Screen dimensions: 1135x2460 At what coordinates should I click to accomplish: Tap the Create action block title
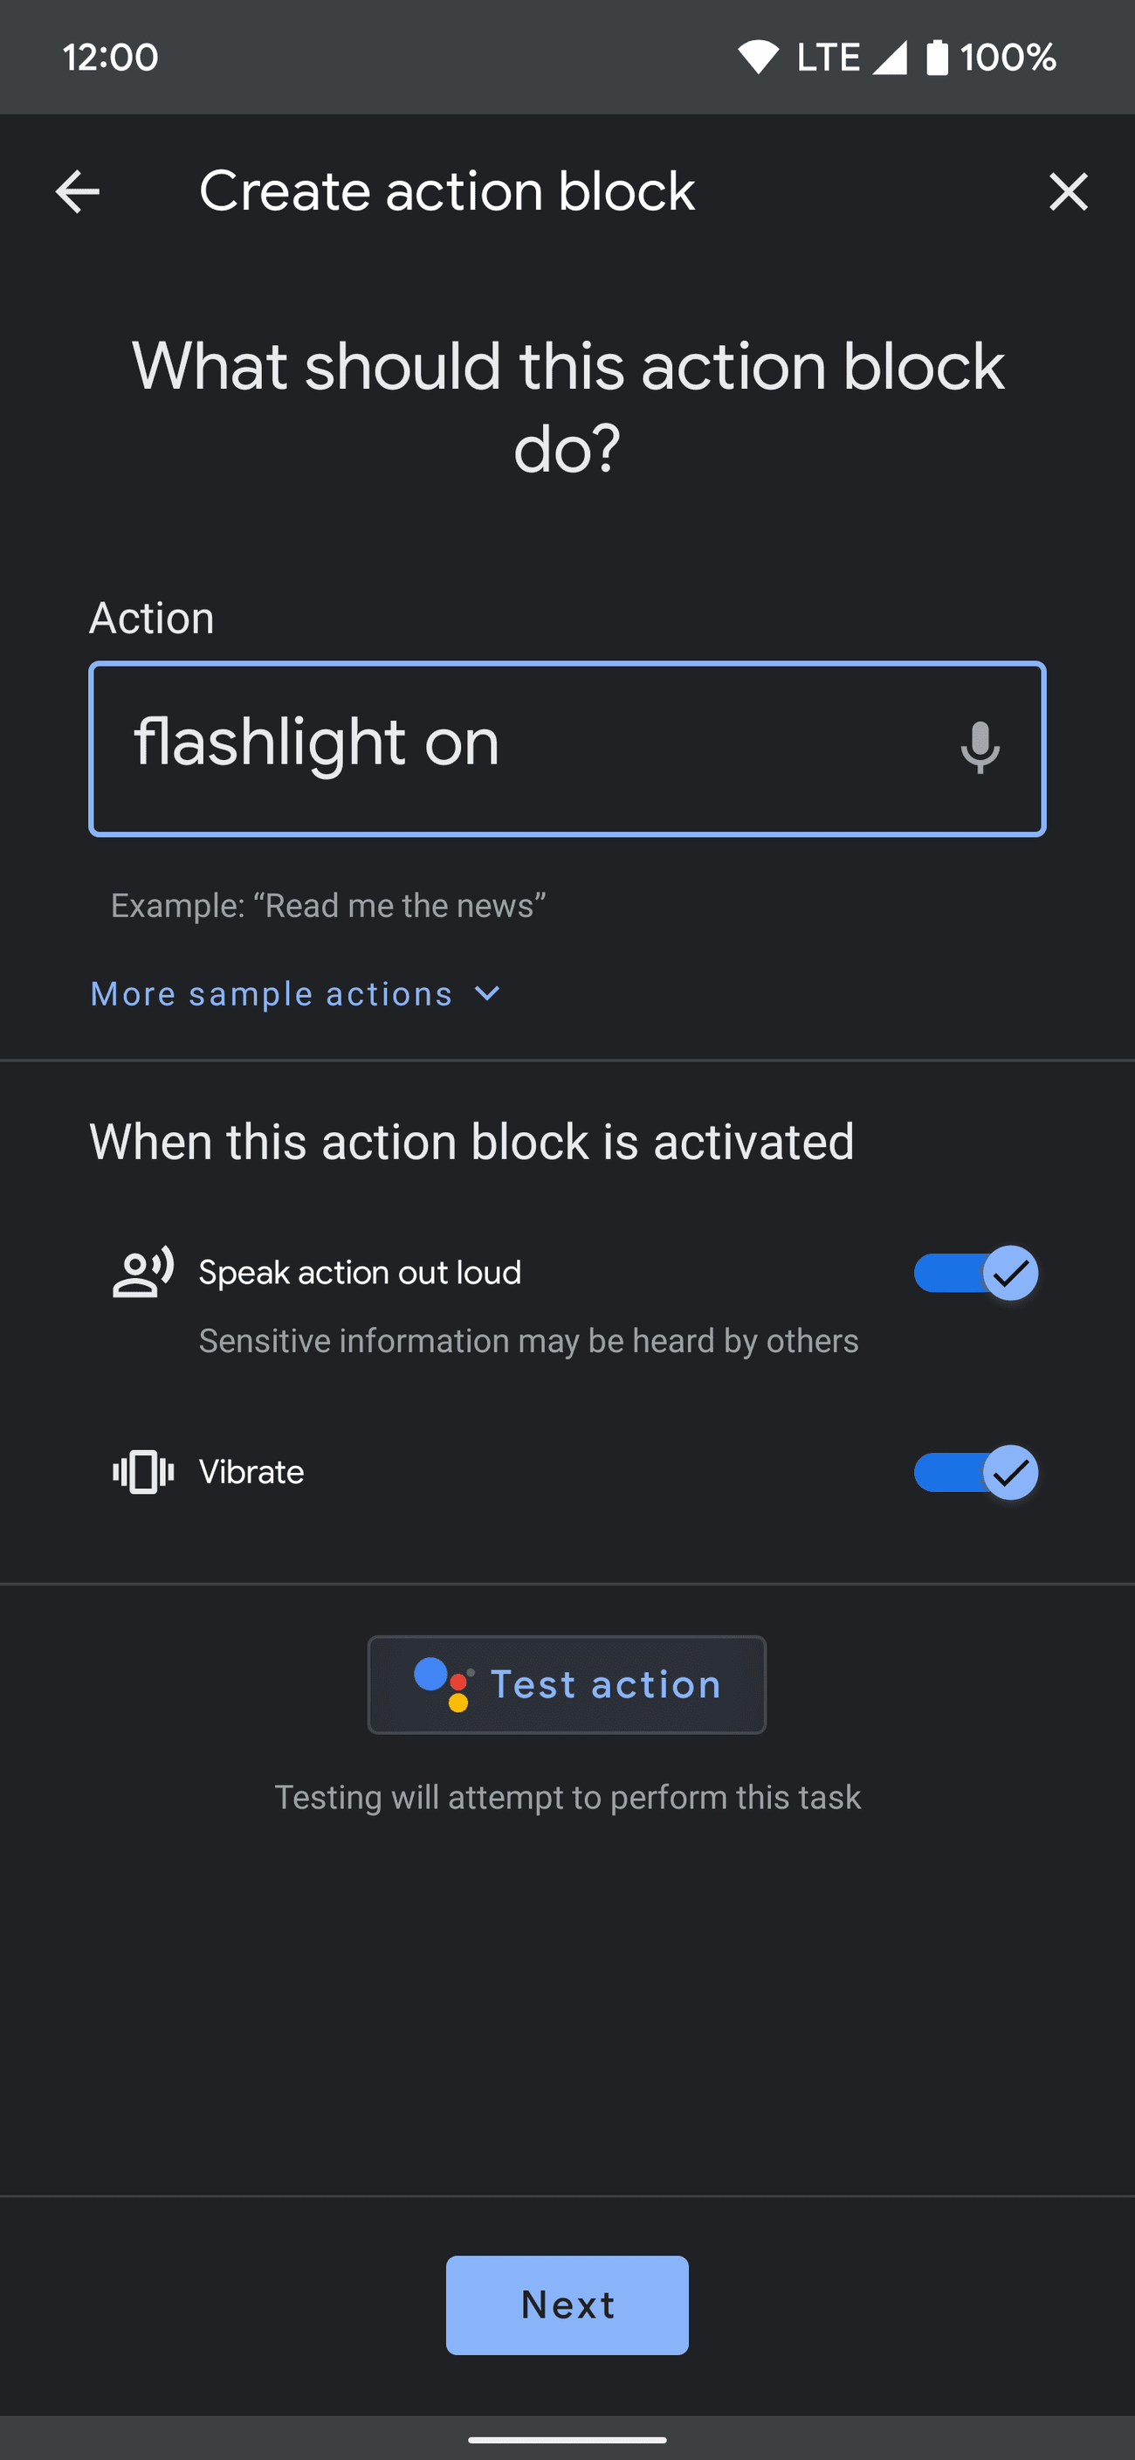click(447, 191)
